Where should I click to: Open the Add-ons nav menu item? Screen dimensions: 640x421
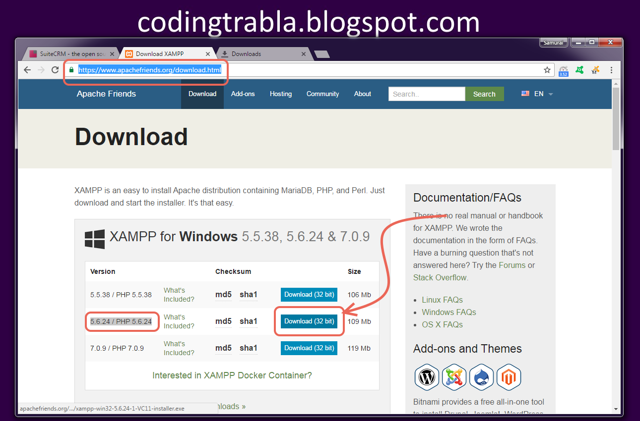pos(243,94)
